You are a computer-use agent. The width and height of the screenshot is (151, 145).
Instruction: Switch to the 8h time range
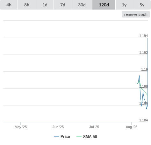coord(27,5)
